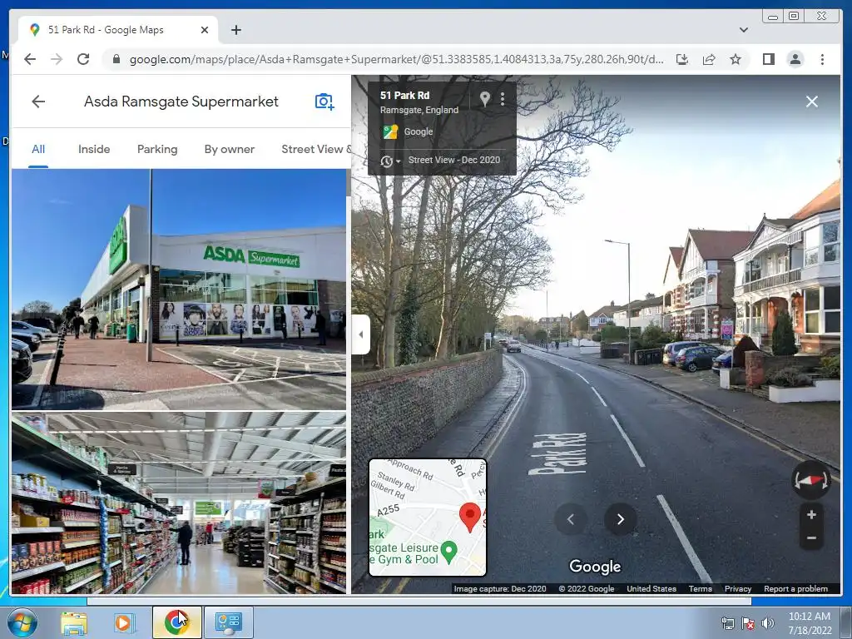Switch to By owner tab
The width and height of the screenshot is (852, 639).
pos(230,149)
